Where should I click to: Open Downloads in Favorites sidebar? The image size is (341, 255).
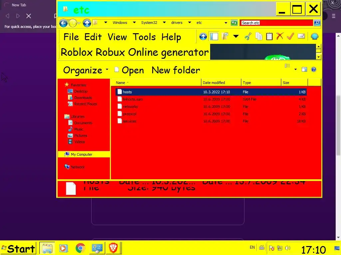[80, 98]
